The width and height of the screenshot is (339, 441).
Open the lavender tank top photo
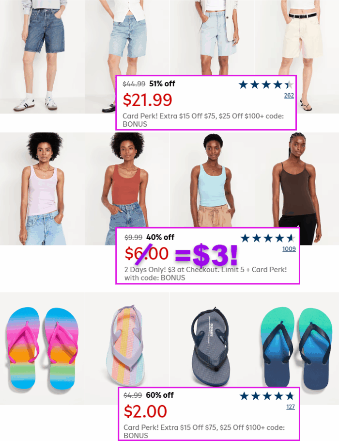coord(42,189)
